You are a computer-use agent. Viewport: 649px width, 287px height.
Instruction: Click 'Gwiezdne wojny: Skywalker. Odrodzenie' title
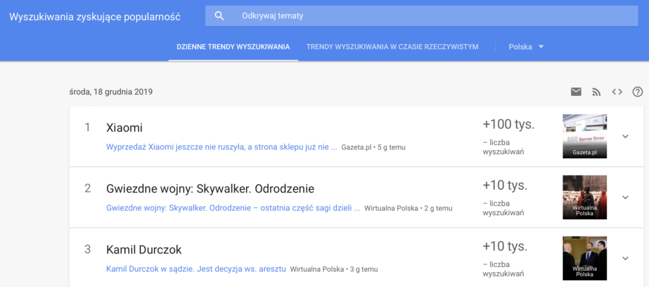pos(210,189)
